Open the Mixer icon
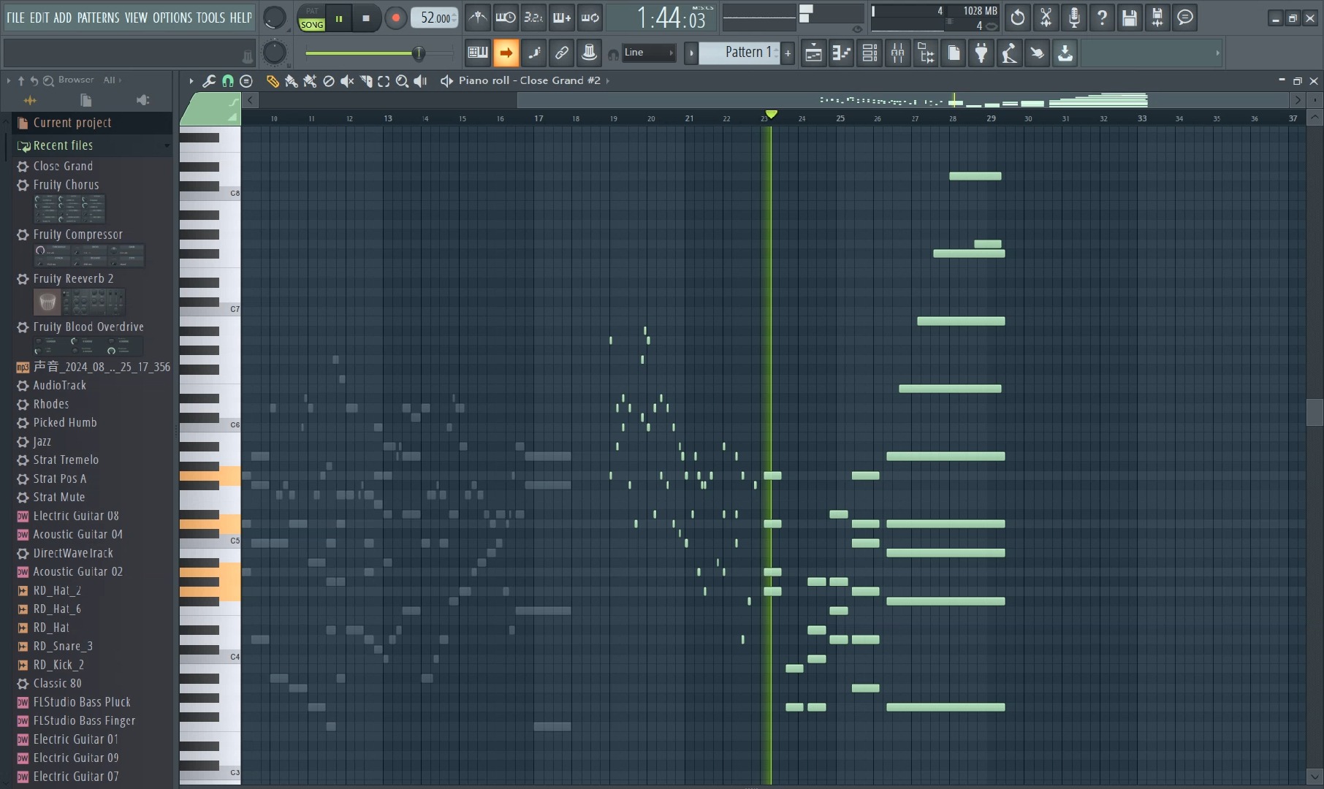The height and width of the screenshot is (789, 1324). (x=897, y=53)
